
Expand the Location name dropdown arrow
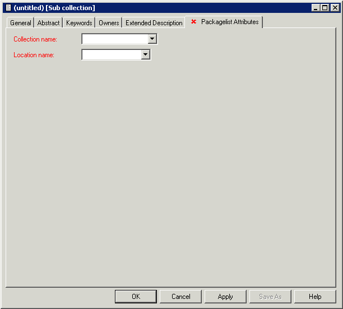(145, 55)
